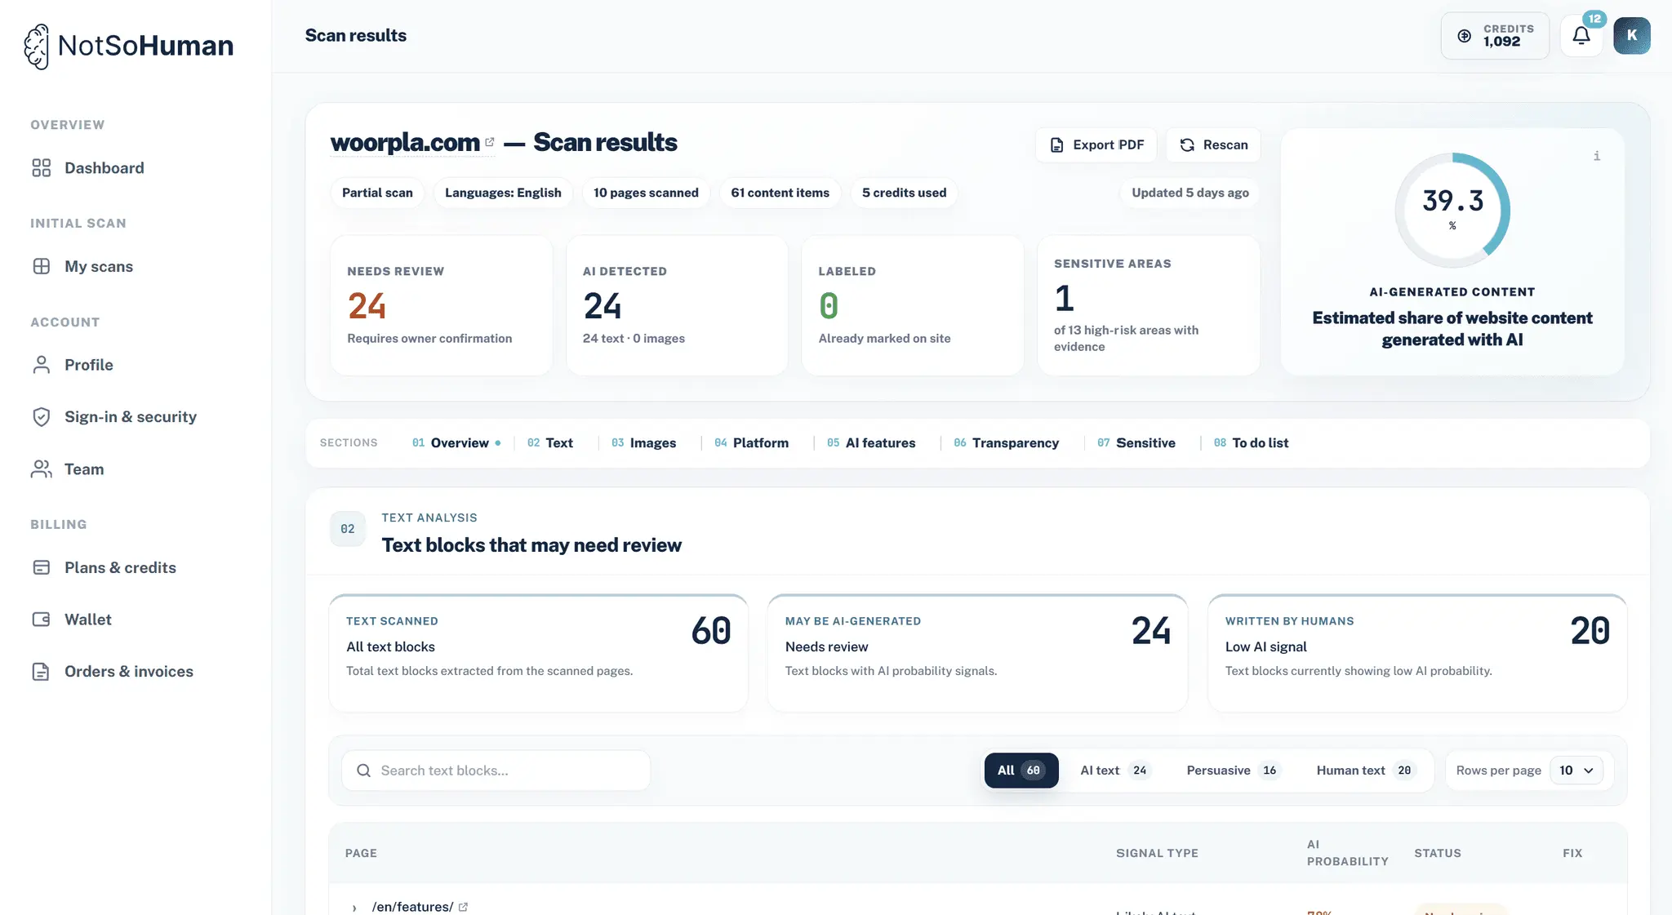Click the 5 credits used chip
The width and height of the screenshot is (1672, 915).
click(x=904, y=193)
